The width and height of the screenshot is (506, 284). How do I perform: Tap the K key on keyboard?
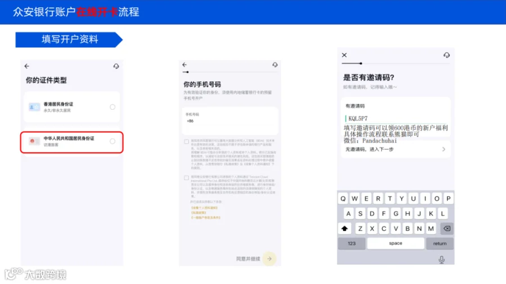tap(431, 214)
